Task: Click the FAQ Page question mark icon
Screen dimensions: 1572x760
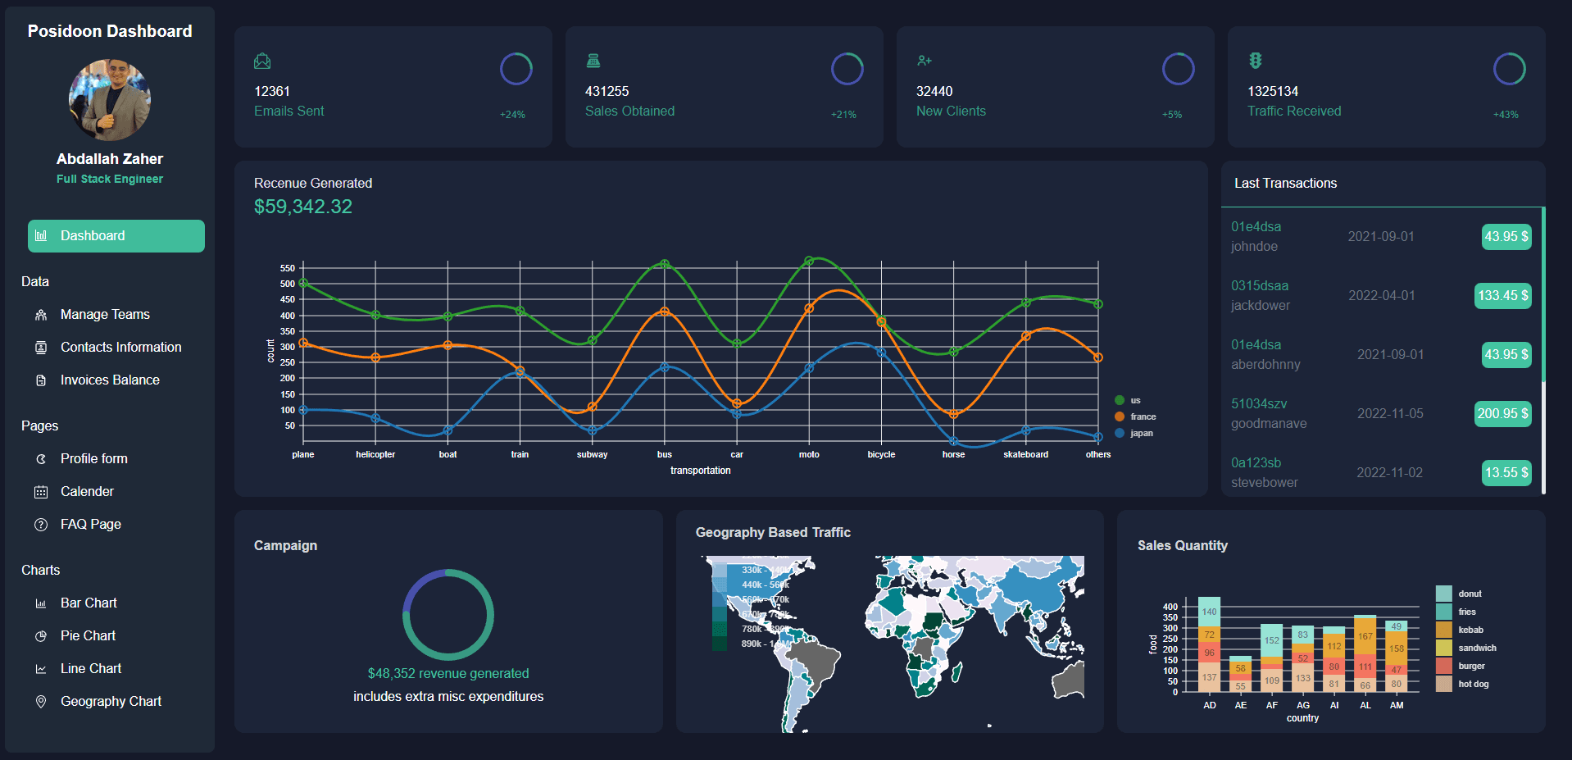Action: coord(41,525)
